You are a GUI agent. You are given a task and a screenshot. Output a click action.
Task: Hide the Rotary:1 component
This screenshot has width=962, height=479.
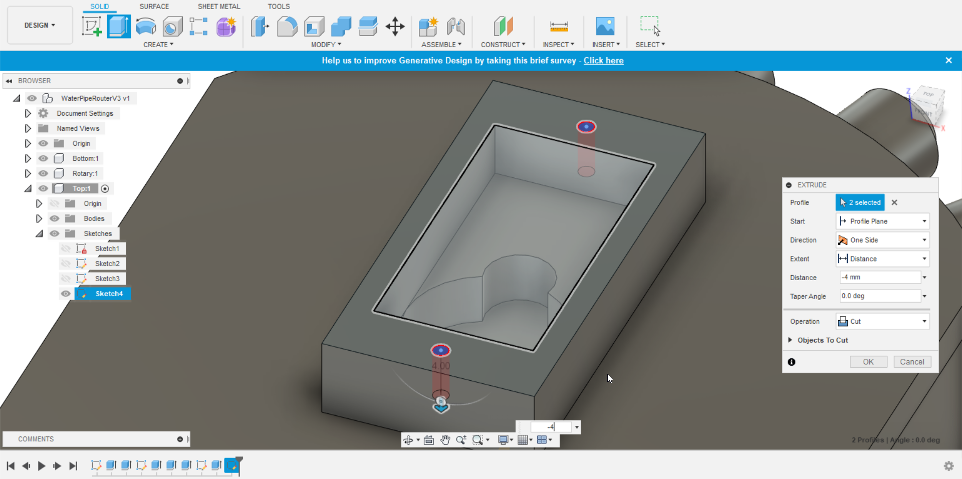(x=44, y=173)
